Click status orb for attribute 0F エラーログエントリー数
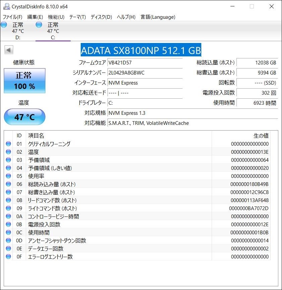Screen dimensions: 282x290 pos(8,256)
